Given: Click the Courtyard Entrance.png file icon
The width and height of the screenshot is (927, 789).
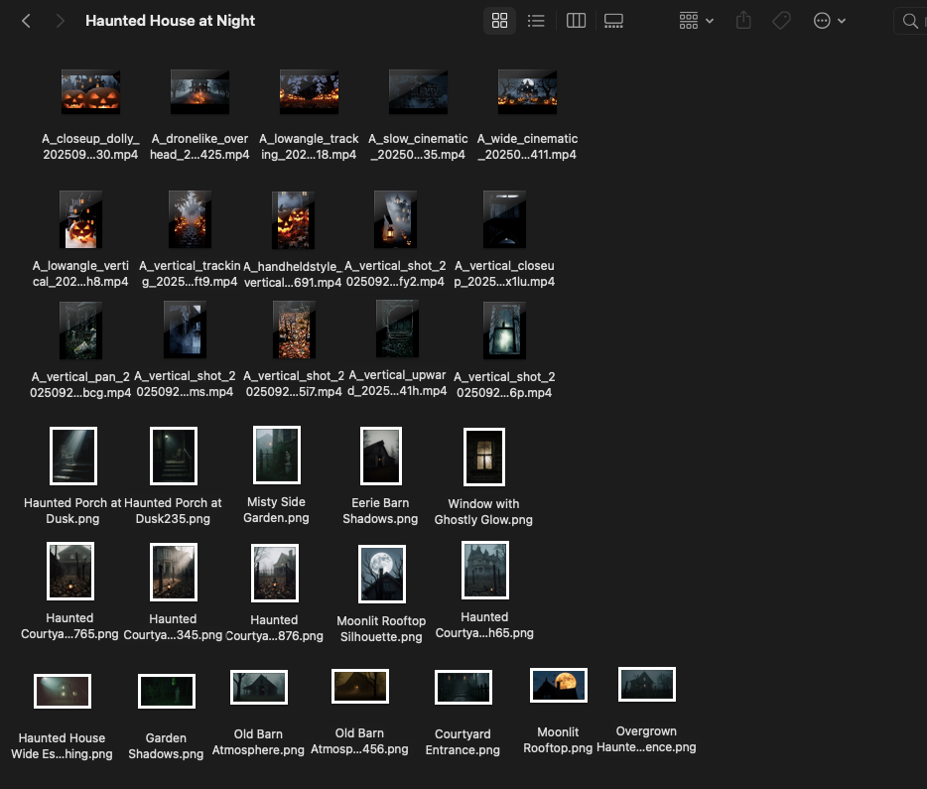Looking at the screenshot, I should click(463, 687).
